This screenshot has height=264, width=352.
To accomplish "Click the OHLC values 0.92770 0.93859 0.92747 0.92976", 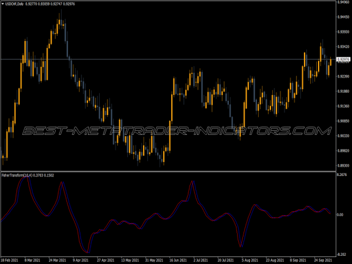I will tap(50, 4).
